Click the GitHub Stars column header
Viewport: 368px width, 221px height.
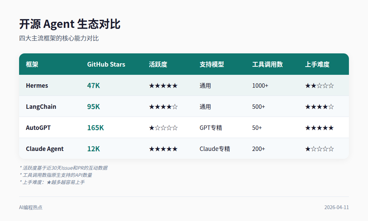coord(106,64)
